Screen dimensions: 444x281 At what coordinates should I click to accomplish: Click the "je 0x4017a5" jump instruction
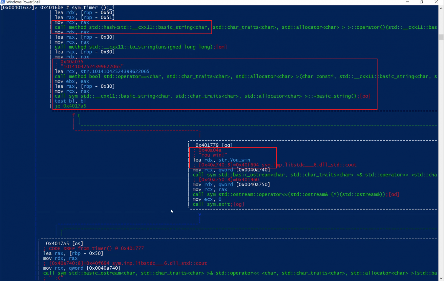click(x=70, y=106)
